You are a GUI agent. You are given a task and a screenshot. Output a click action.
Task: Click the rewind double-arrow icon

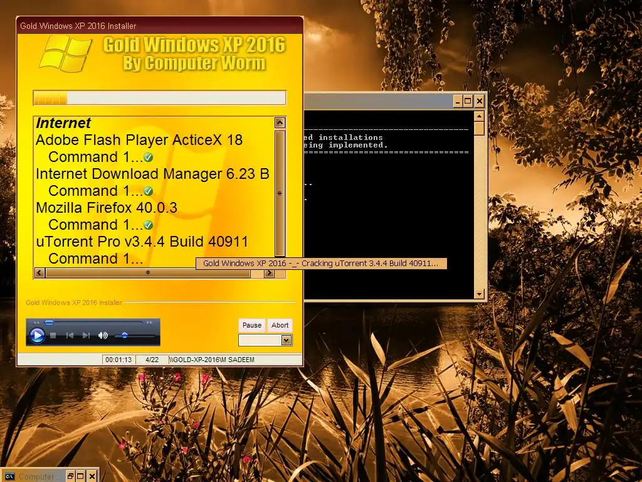37,323
